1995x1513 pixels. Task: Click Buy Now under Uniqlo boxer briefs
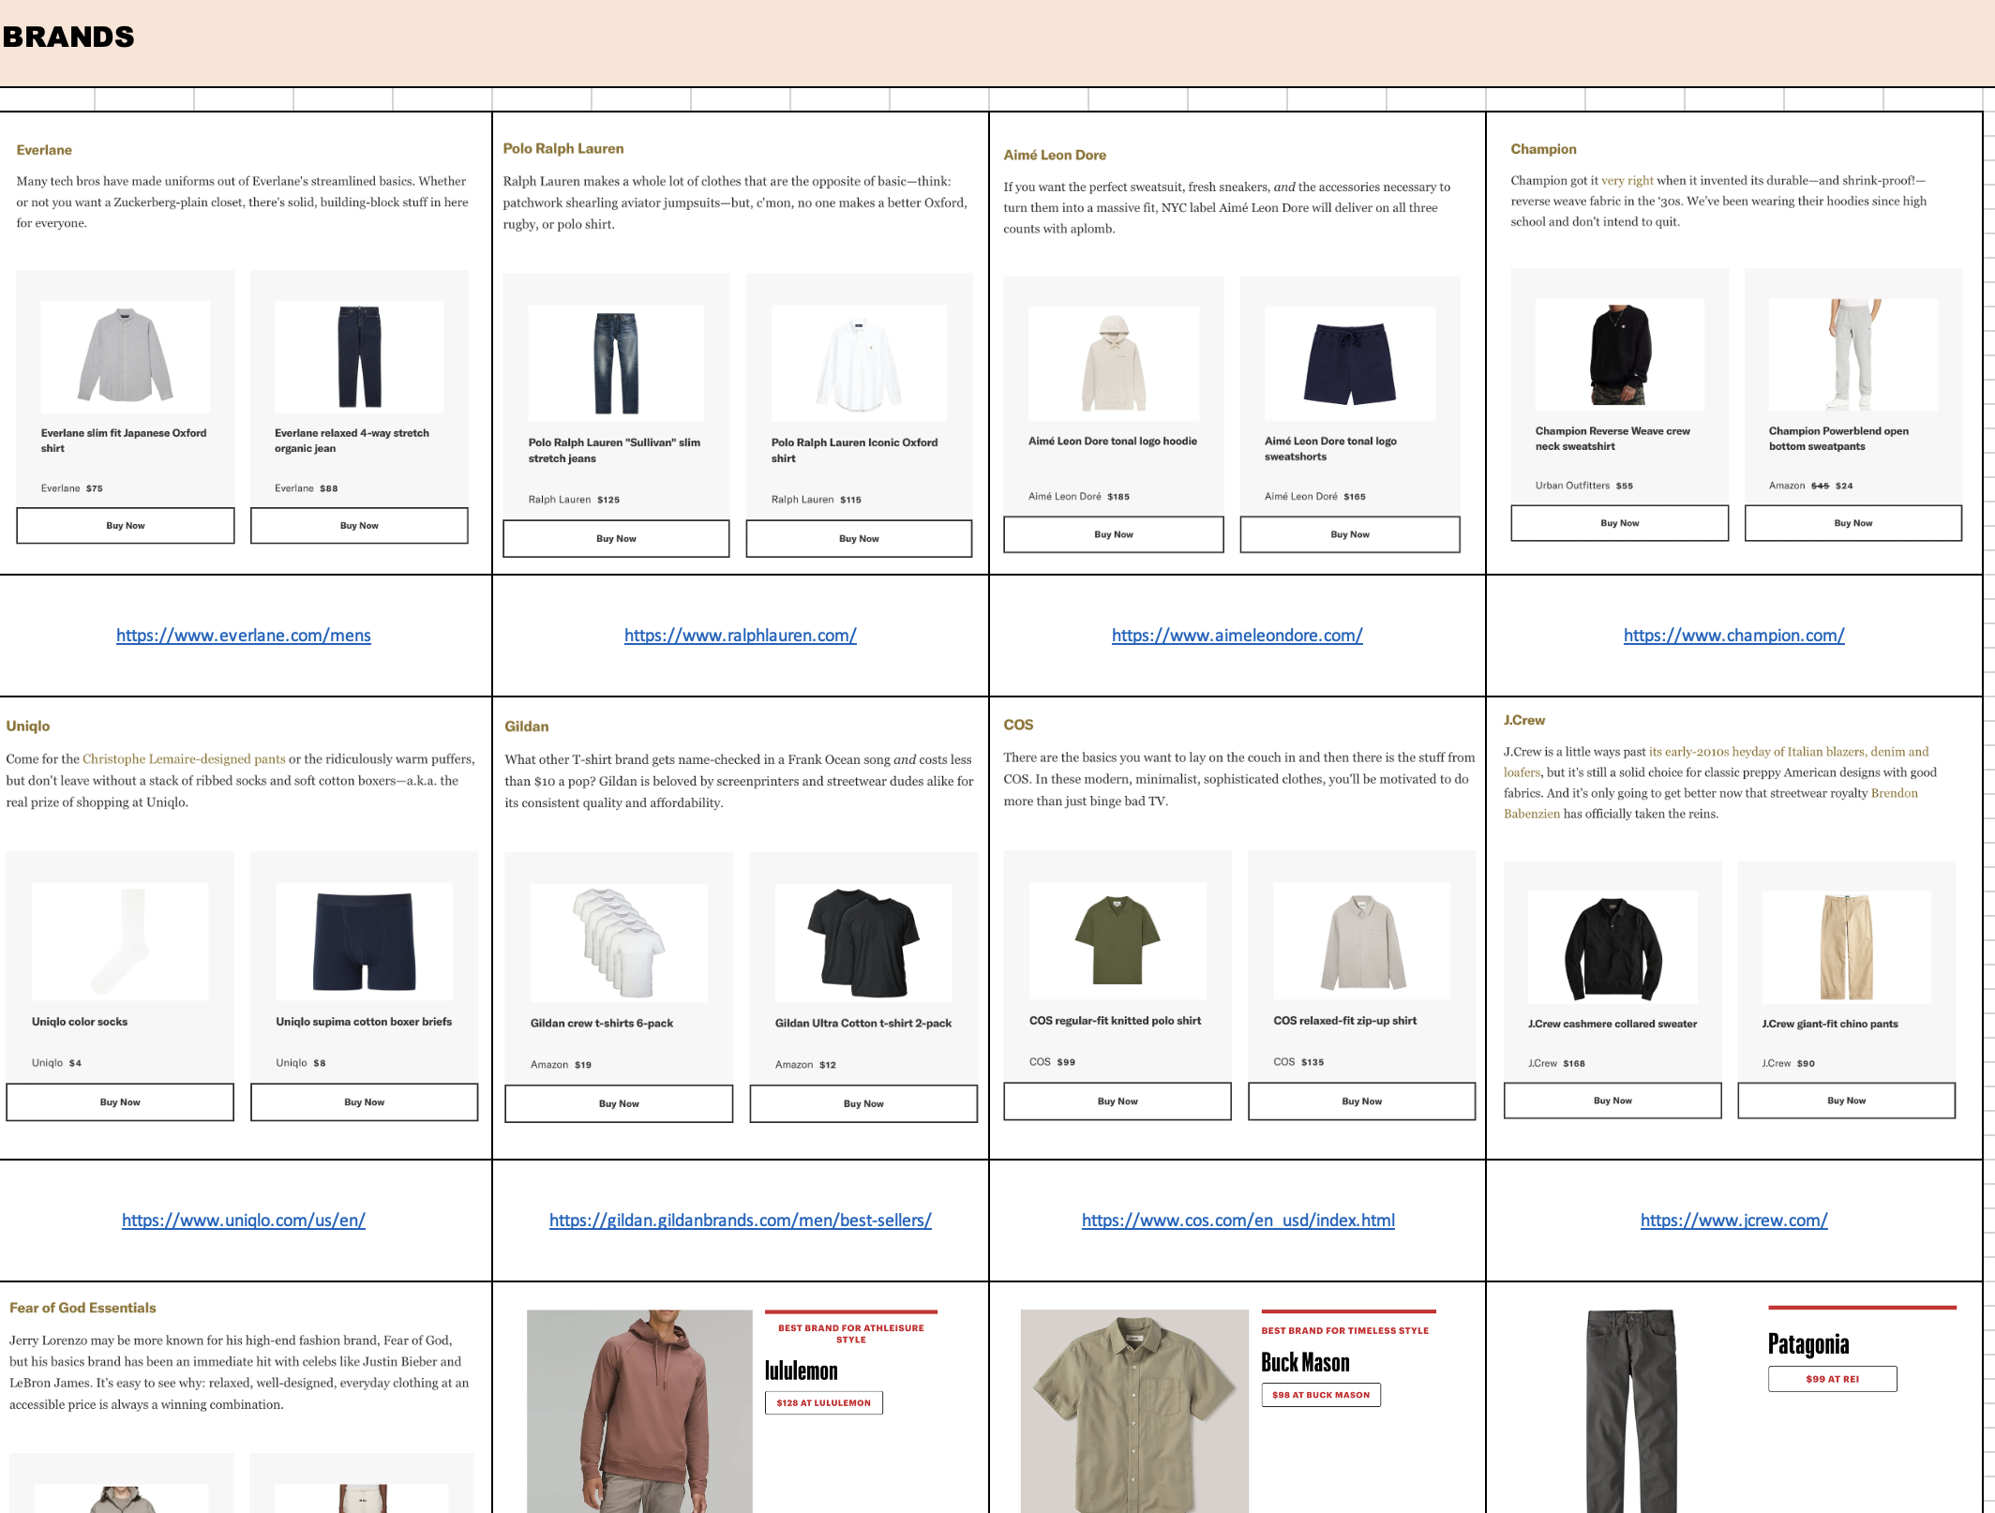(x=365, y=1102)
